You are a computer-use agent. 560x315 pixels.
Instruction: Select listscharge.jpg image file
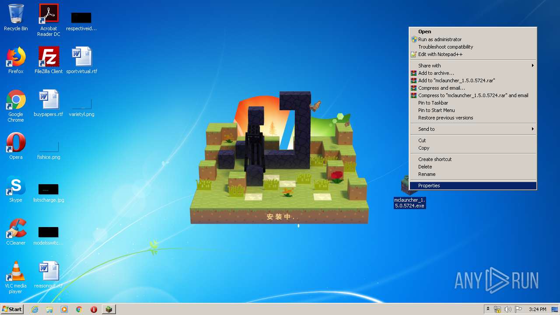click(x=49, y=192)
